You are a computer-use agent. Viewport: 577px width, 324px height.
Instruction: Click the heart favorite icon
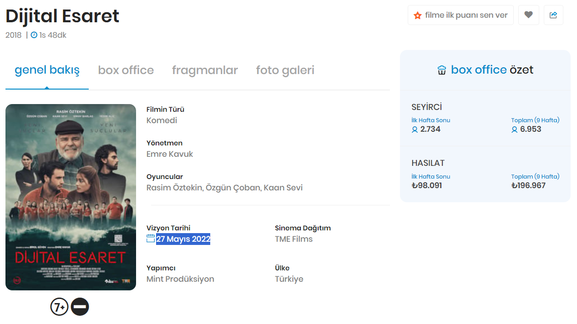point(528,15)
